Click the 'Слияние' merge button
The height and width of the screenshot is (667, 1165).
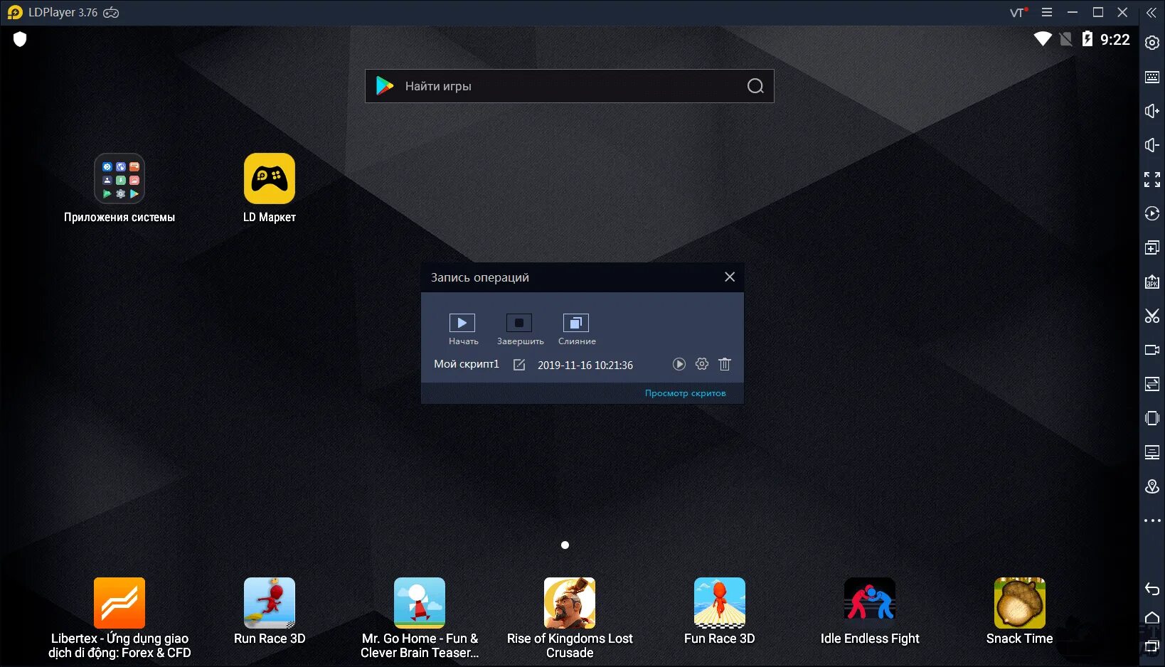tap(577, 329)
